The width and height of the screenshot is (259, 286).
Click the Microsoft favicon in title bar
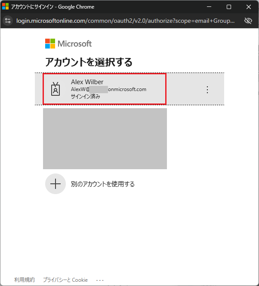6,6
